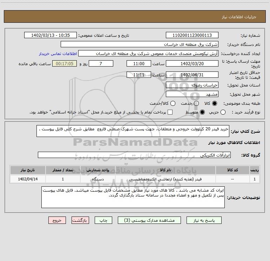The height and width of the screenshot is (261, 270).
Task: Click the پاسخ به نیاز button
Action: click(x=204, y=220)
